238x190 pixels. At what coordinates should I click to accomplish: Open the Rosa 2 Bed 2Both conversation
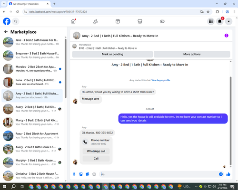tap(32, 136)
